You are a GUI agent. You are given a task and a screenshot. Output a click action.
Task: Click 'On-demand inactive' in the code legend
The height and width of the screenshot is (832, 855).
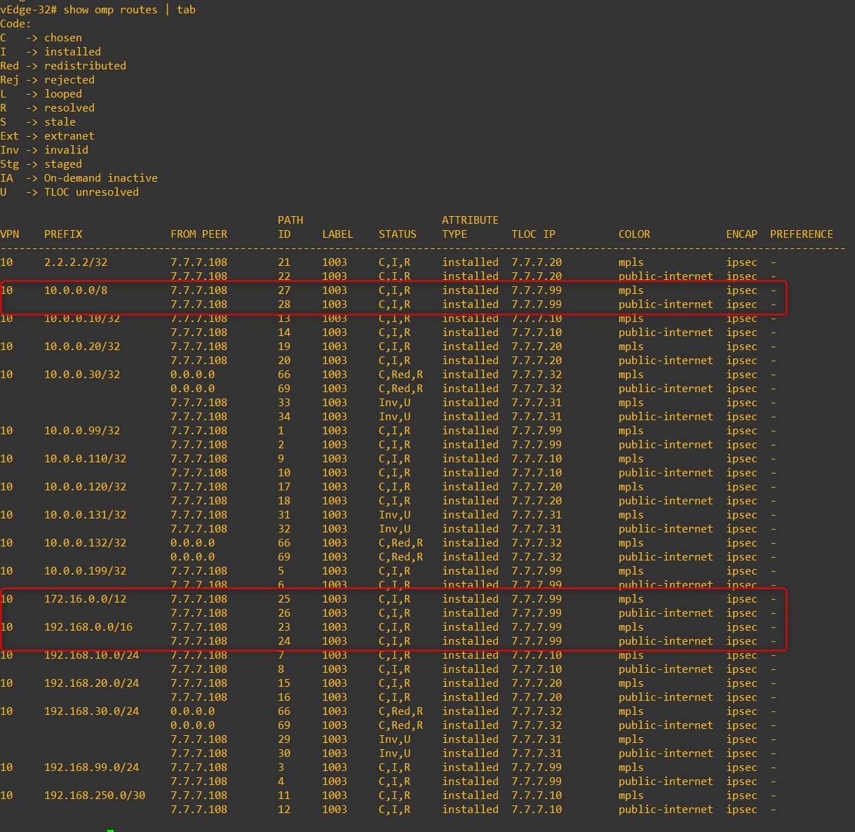pyautogui.click(x=100, y=178)
